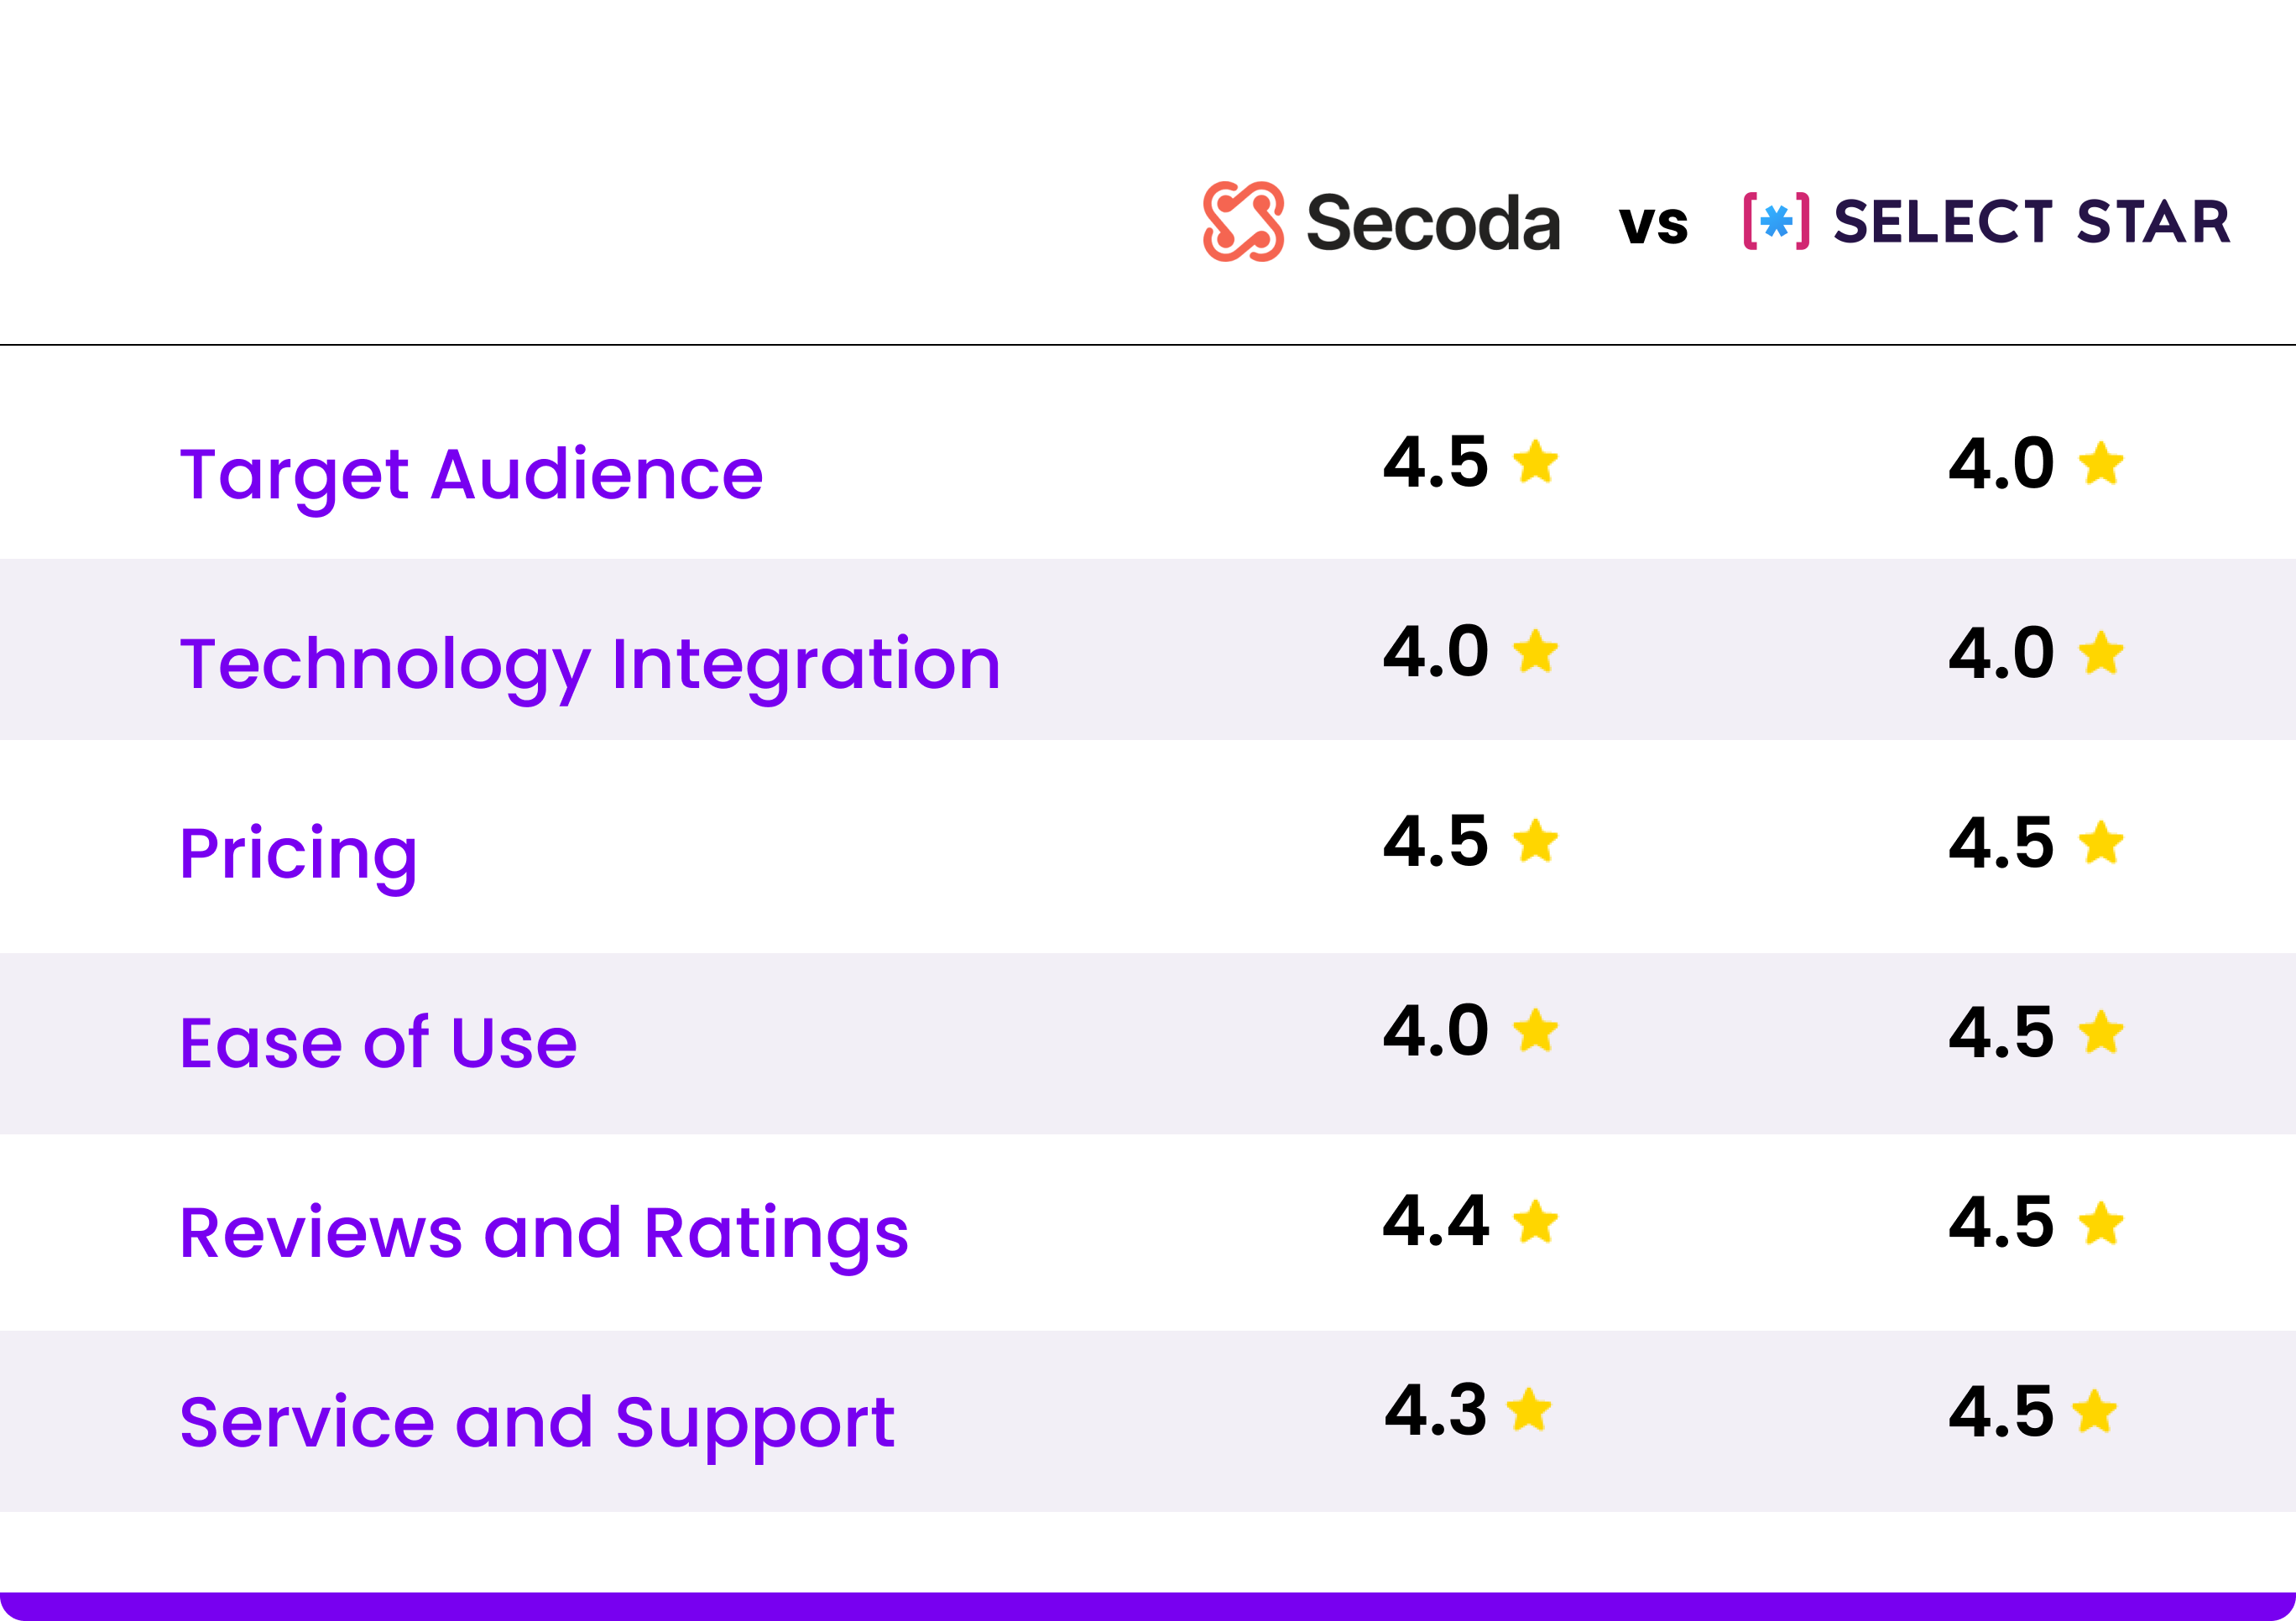Screen dimensions: 2296x1621
Task: Click Secoda's 4.4 Reviews and Ratings score
Action: click(x=1436, y=1221)
